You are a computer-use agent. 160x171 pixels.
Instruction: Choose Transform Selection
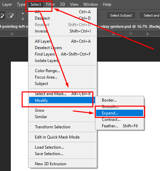tap(63, 127)
